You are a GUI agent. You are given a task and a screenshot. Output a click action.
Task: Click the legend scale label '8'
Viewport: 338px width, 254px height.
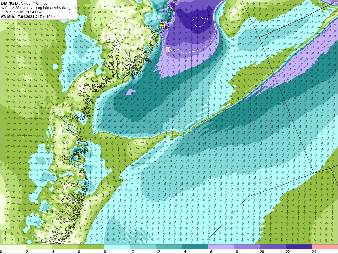coord(105,252)
